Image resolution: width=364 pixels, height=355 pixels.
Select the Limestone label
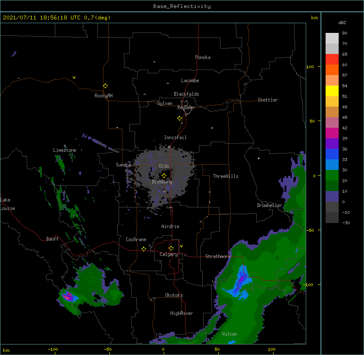[65, 150]
